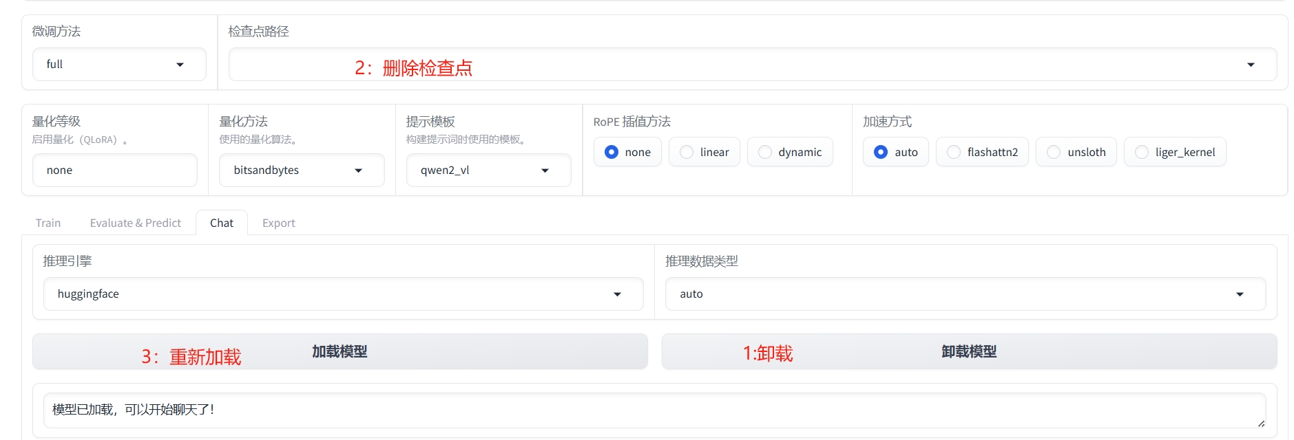Choose unsloth acceleration option
1294x440 pixels.
pyautogui.click(x=1054, y=152)
